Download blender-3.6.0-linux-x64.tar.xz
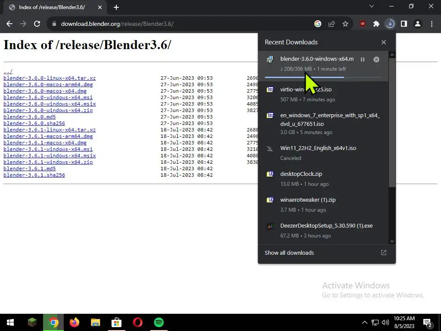This screenshot has height=331, width=441. (50, 78)
